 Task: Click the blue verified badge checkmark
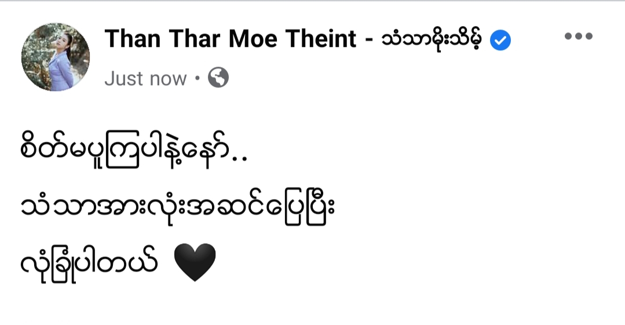(500, 41)
